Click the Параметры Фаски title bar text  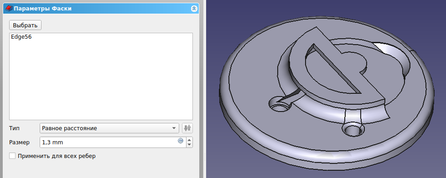click(43, 9)
